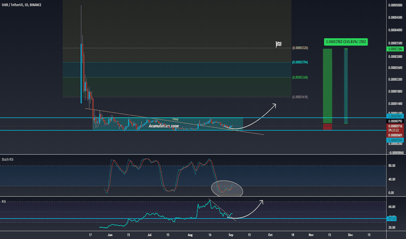
Task: Select the red stop-loss box
Action: point(327,126)
